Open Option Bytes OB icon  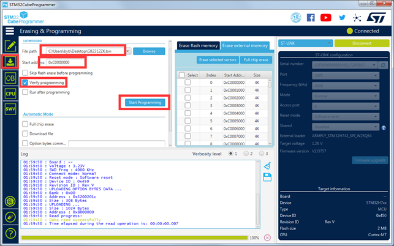tap(10, 78)
